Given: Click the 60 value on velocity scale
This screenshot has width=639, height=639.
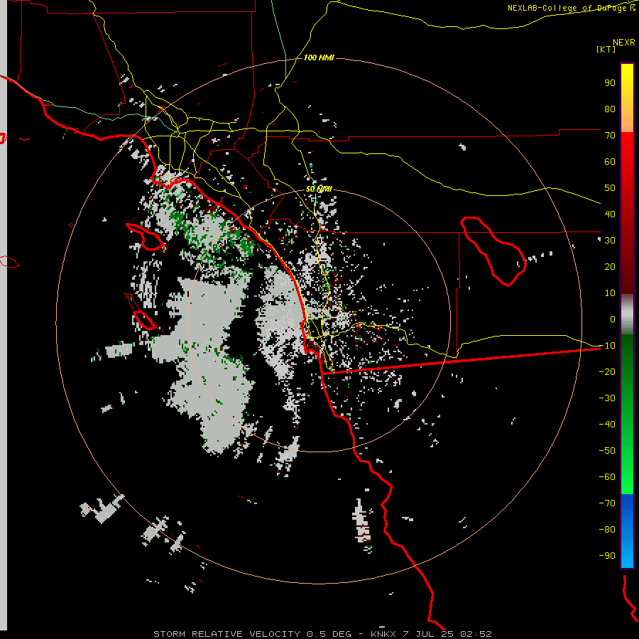Looking at the screenshot, I should coord(610,162).
